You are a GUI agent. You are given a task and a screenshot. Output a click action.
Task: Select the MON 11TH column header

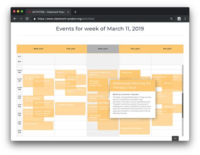pyautogui.click(x=38, y=49)
